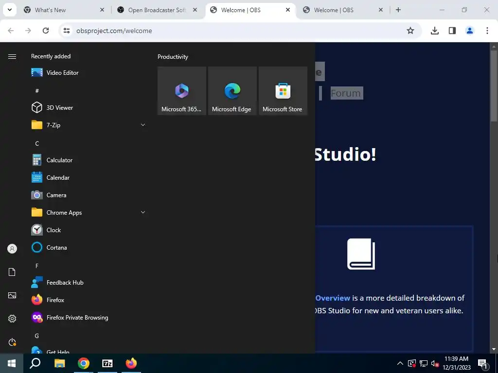Viewport: 498px width, 373px height.
Task: Click the Power button in Start
Action: (12, 342)
